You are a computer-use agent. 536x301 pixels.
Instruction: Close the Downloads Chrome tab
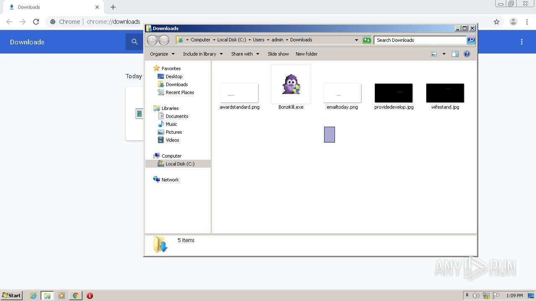pyautogui.click(x=97, y=7)
